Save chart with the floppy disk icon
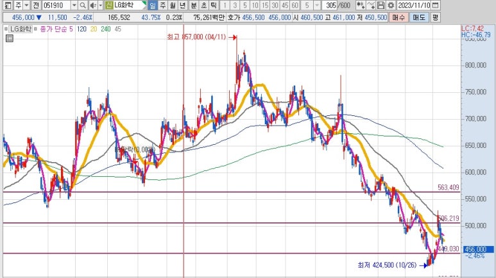496x278 pixels. click(x=381, y=5)
